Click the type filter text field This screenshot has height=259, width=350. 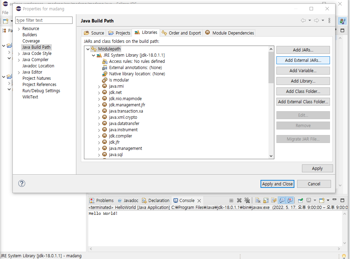44,20
